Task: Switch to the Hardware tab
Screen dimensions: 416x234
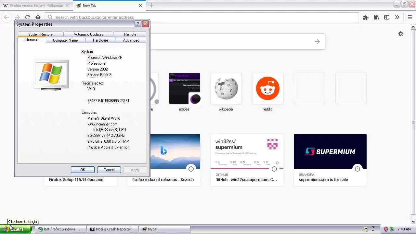Action: click(100, 40)
